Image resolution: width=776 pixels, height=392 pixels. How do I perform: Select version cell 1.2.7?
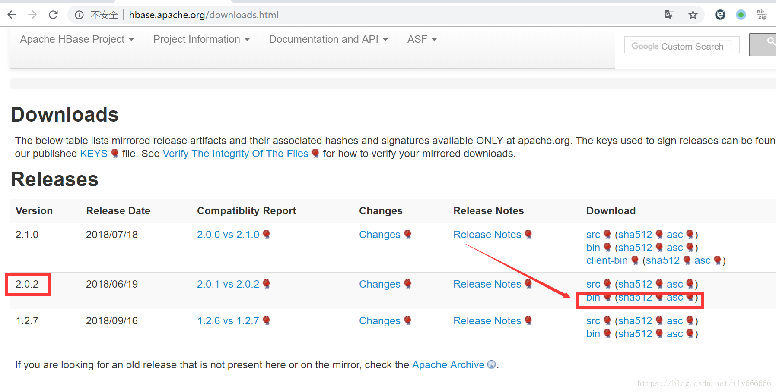pos(27,321)
